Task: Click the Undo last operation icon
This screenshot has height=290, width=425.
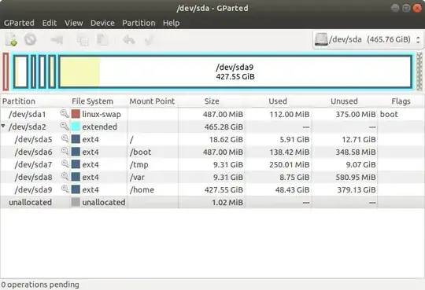Action: [129, 40]
